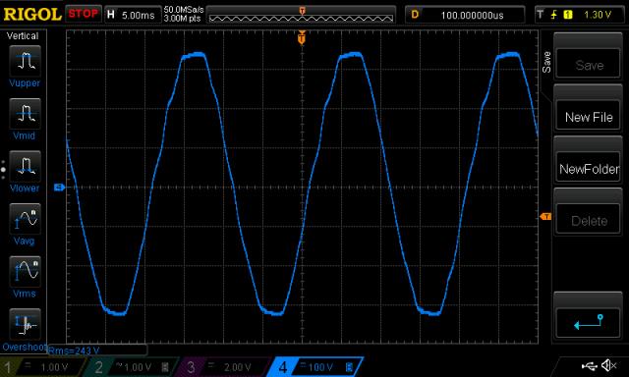Image resolution: width=629 pixels, height=377 pixels.
Task: Choose NewFolder in the Save menu
Action: point(588,169)
